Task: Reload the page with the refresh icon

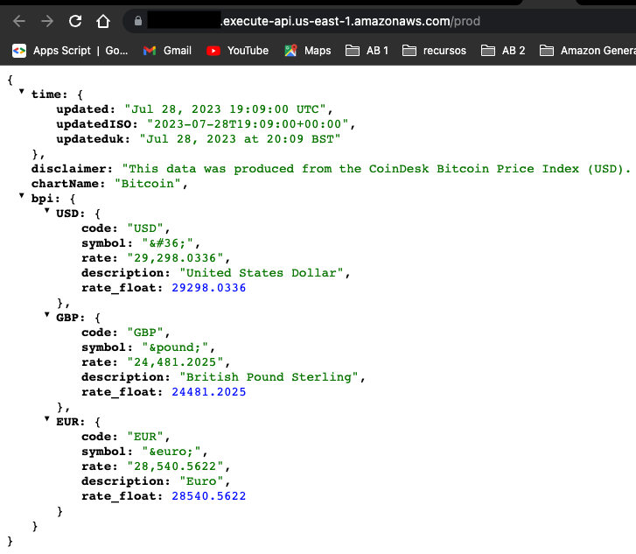Action: point(75,21)
